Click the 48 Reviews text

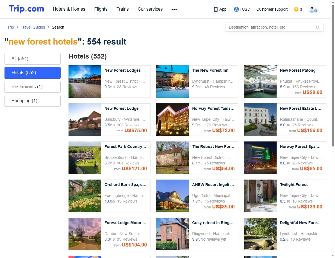pyautogui.click(x=215, y=87)
